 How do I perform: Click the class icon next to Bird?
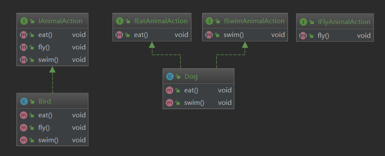click(x=24, y=101)
